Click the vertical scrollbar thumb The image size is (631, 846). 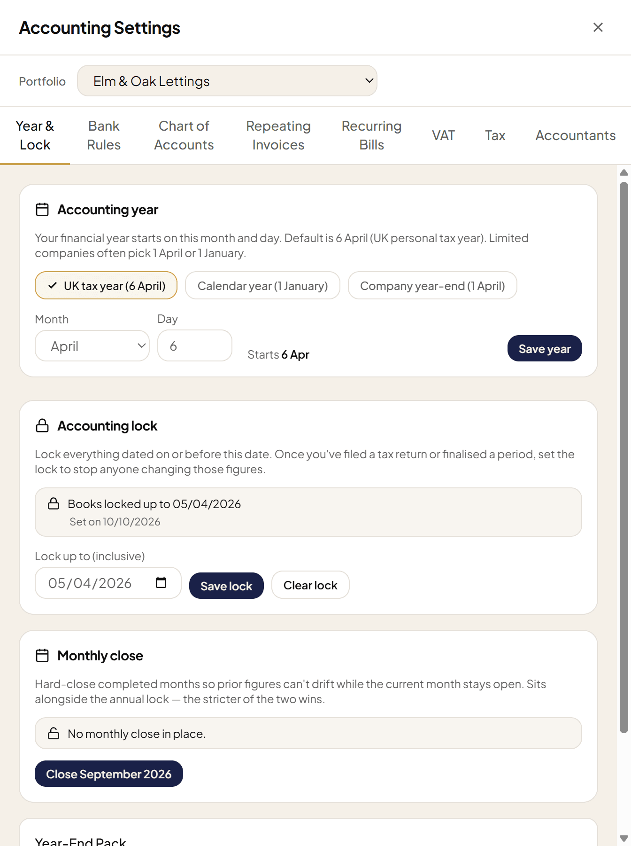click(x=624, y=457)
